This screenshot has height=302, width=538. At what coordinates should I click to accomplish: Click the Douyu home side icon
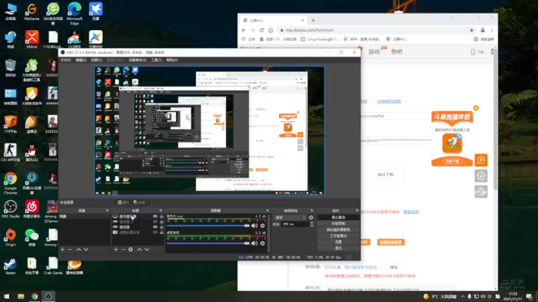pos(481,176)
